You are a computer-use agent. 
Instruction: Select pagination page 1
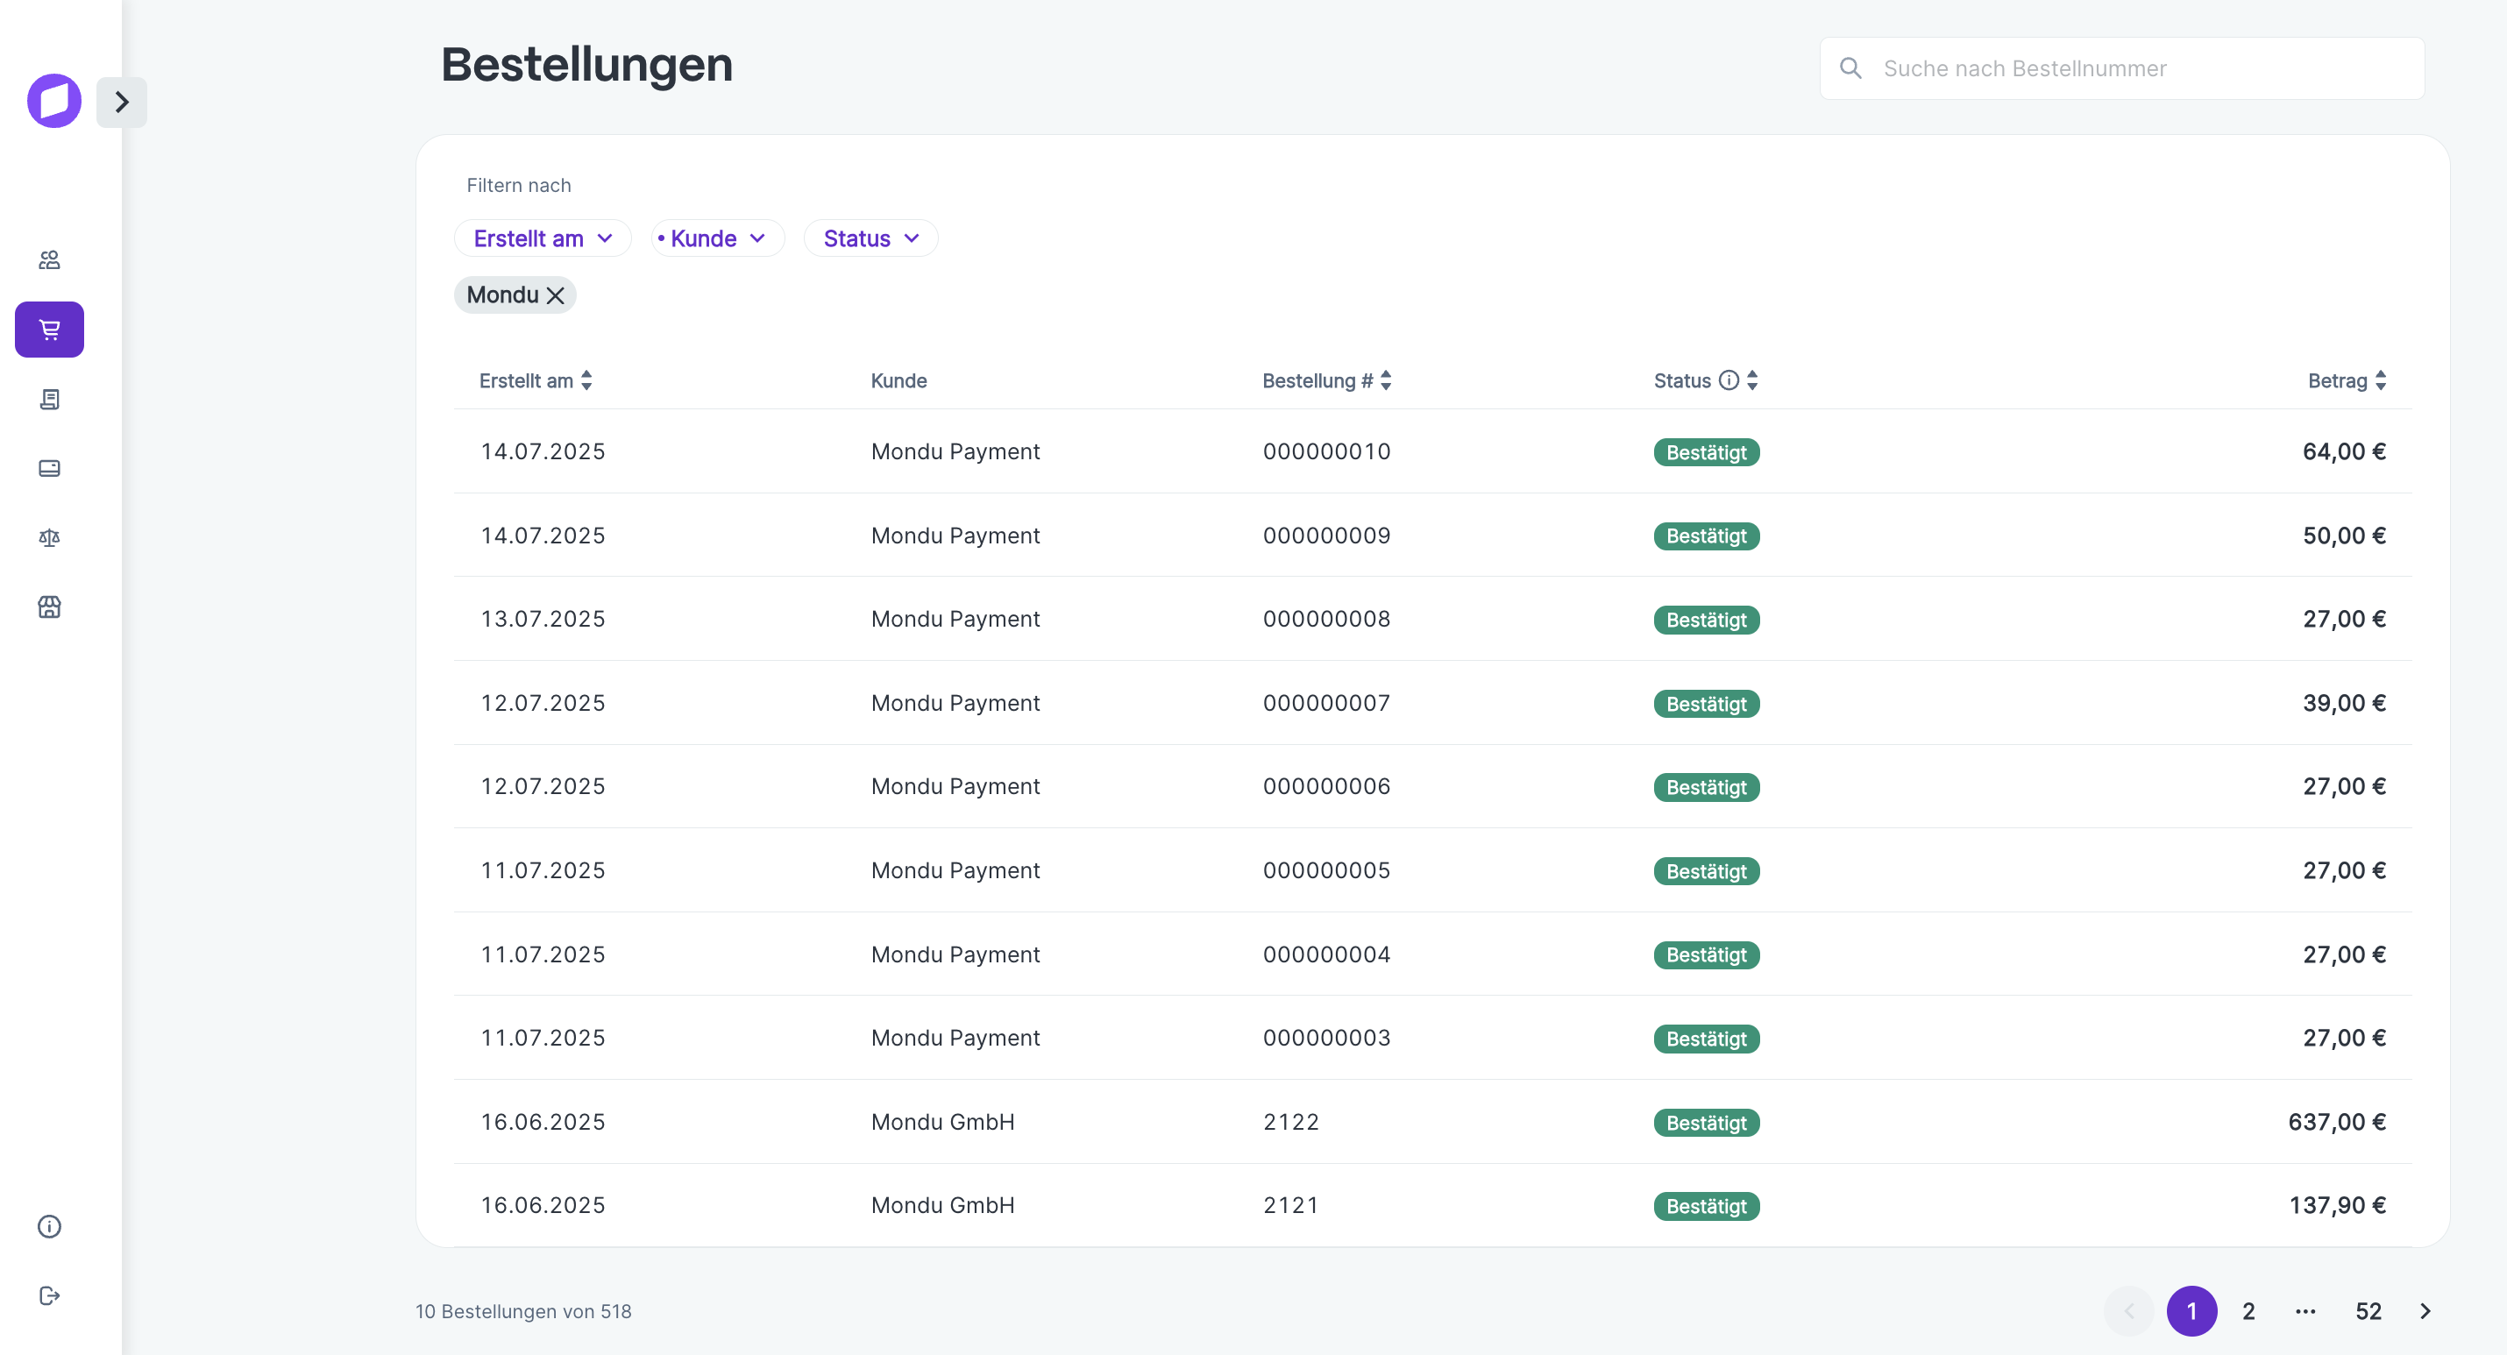point(2191,1311)
